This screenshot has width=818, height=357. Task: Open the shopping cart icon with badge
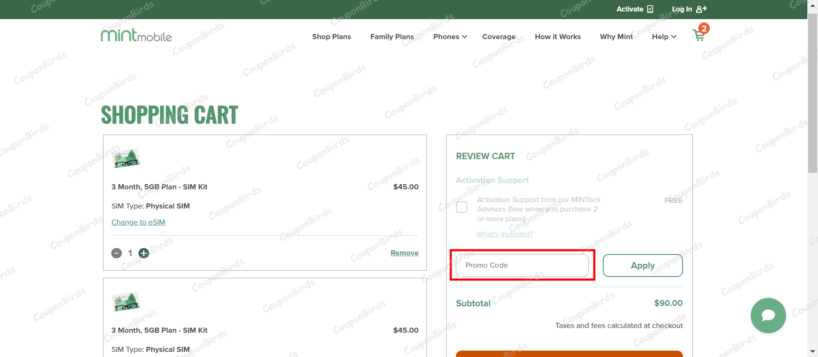(700, 33)
